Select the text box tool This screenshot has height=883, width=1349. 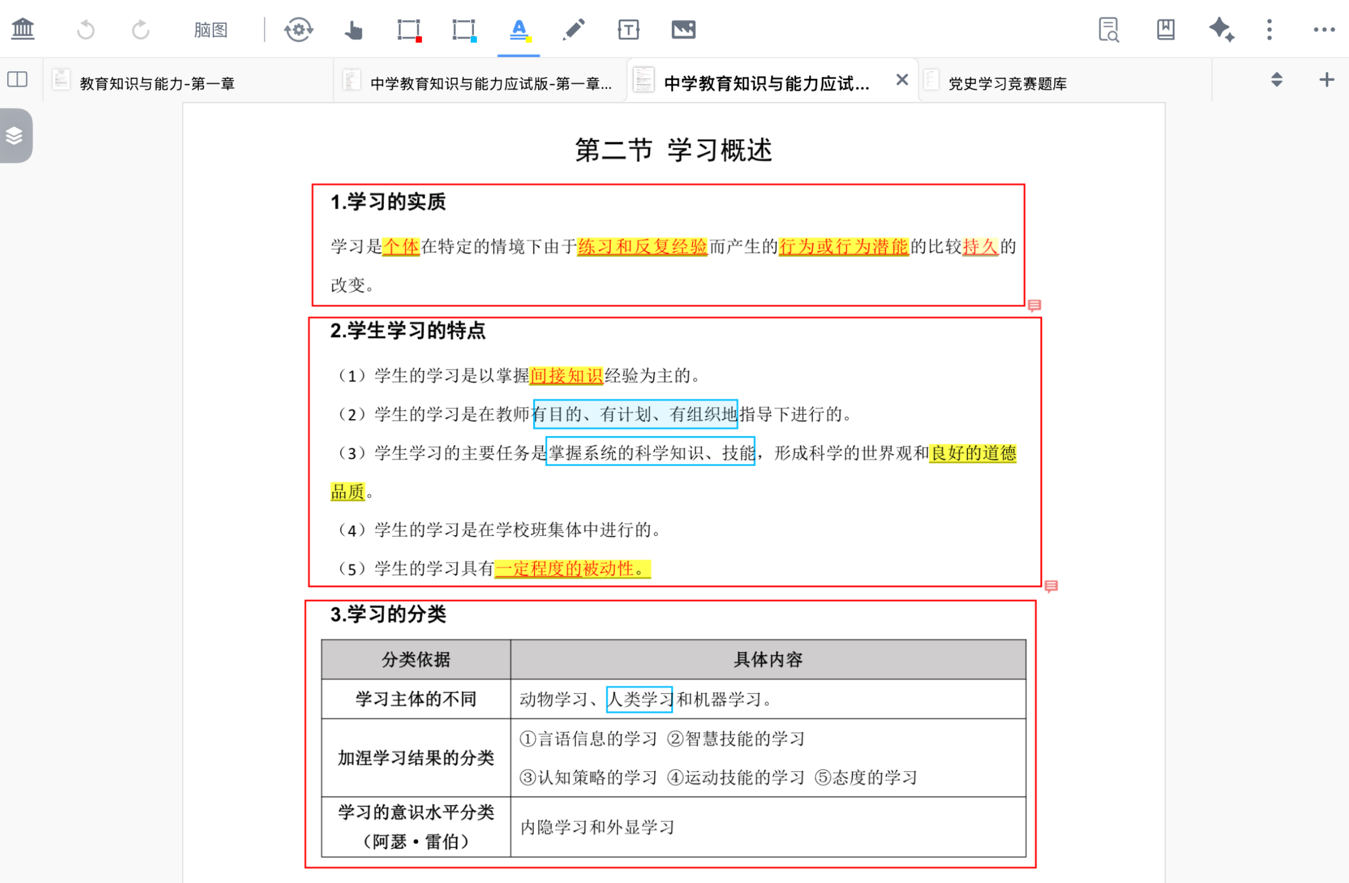tap(628, 29)
